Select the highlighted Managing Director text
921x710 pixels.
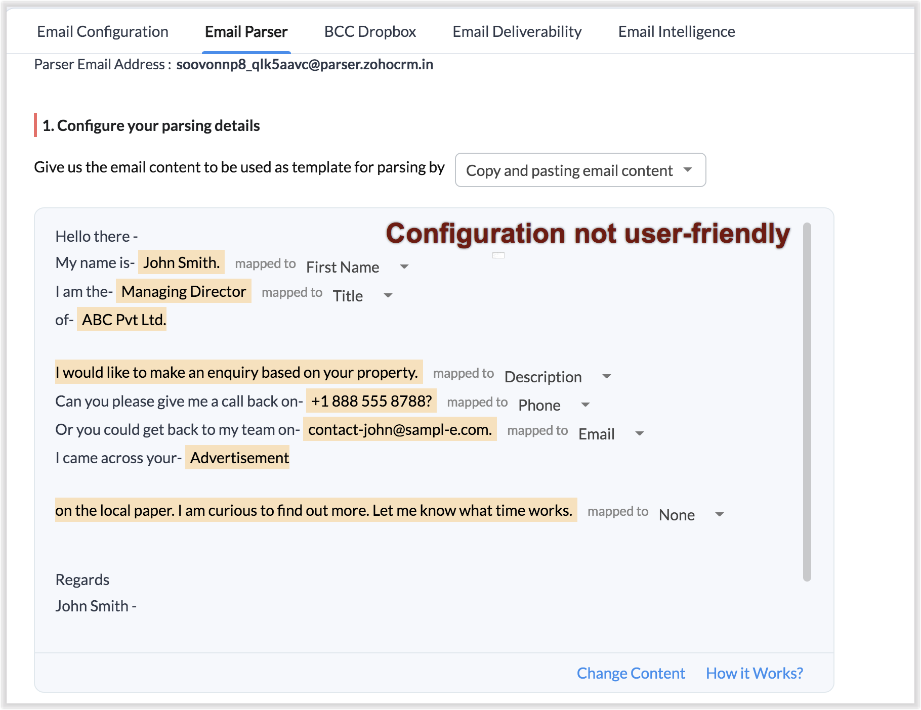184,291
